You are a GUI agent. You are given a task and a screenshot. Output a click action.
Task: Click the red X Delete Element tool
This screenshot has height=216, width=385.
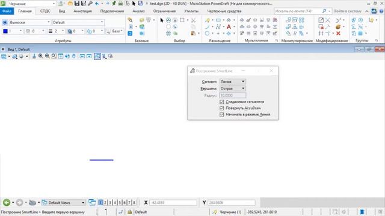pos(338,34)
